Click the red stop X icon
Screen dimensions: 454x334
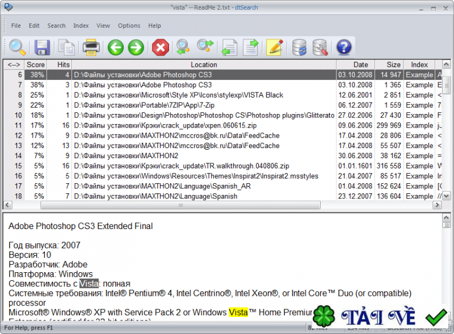coord(161,47)
